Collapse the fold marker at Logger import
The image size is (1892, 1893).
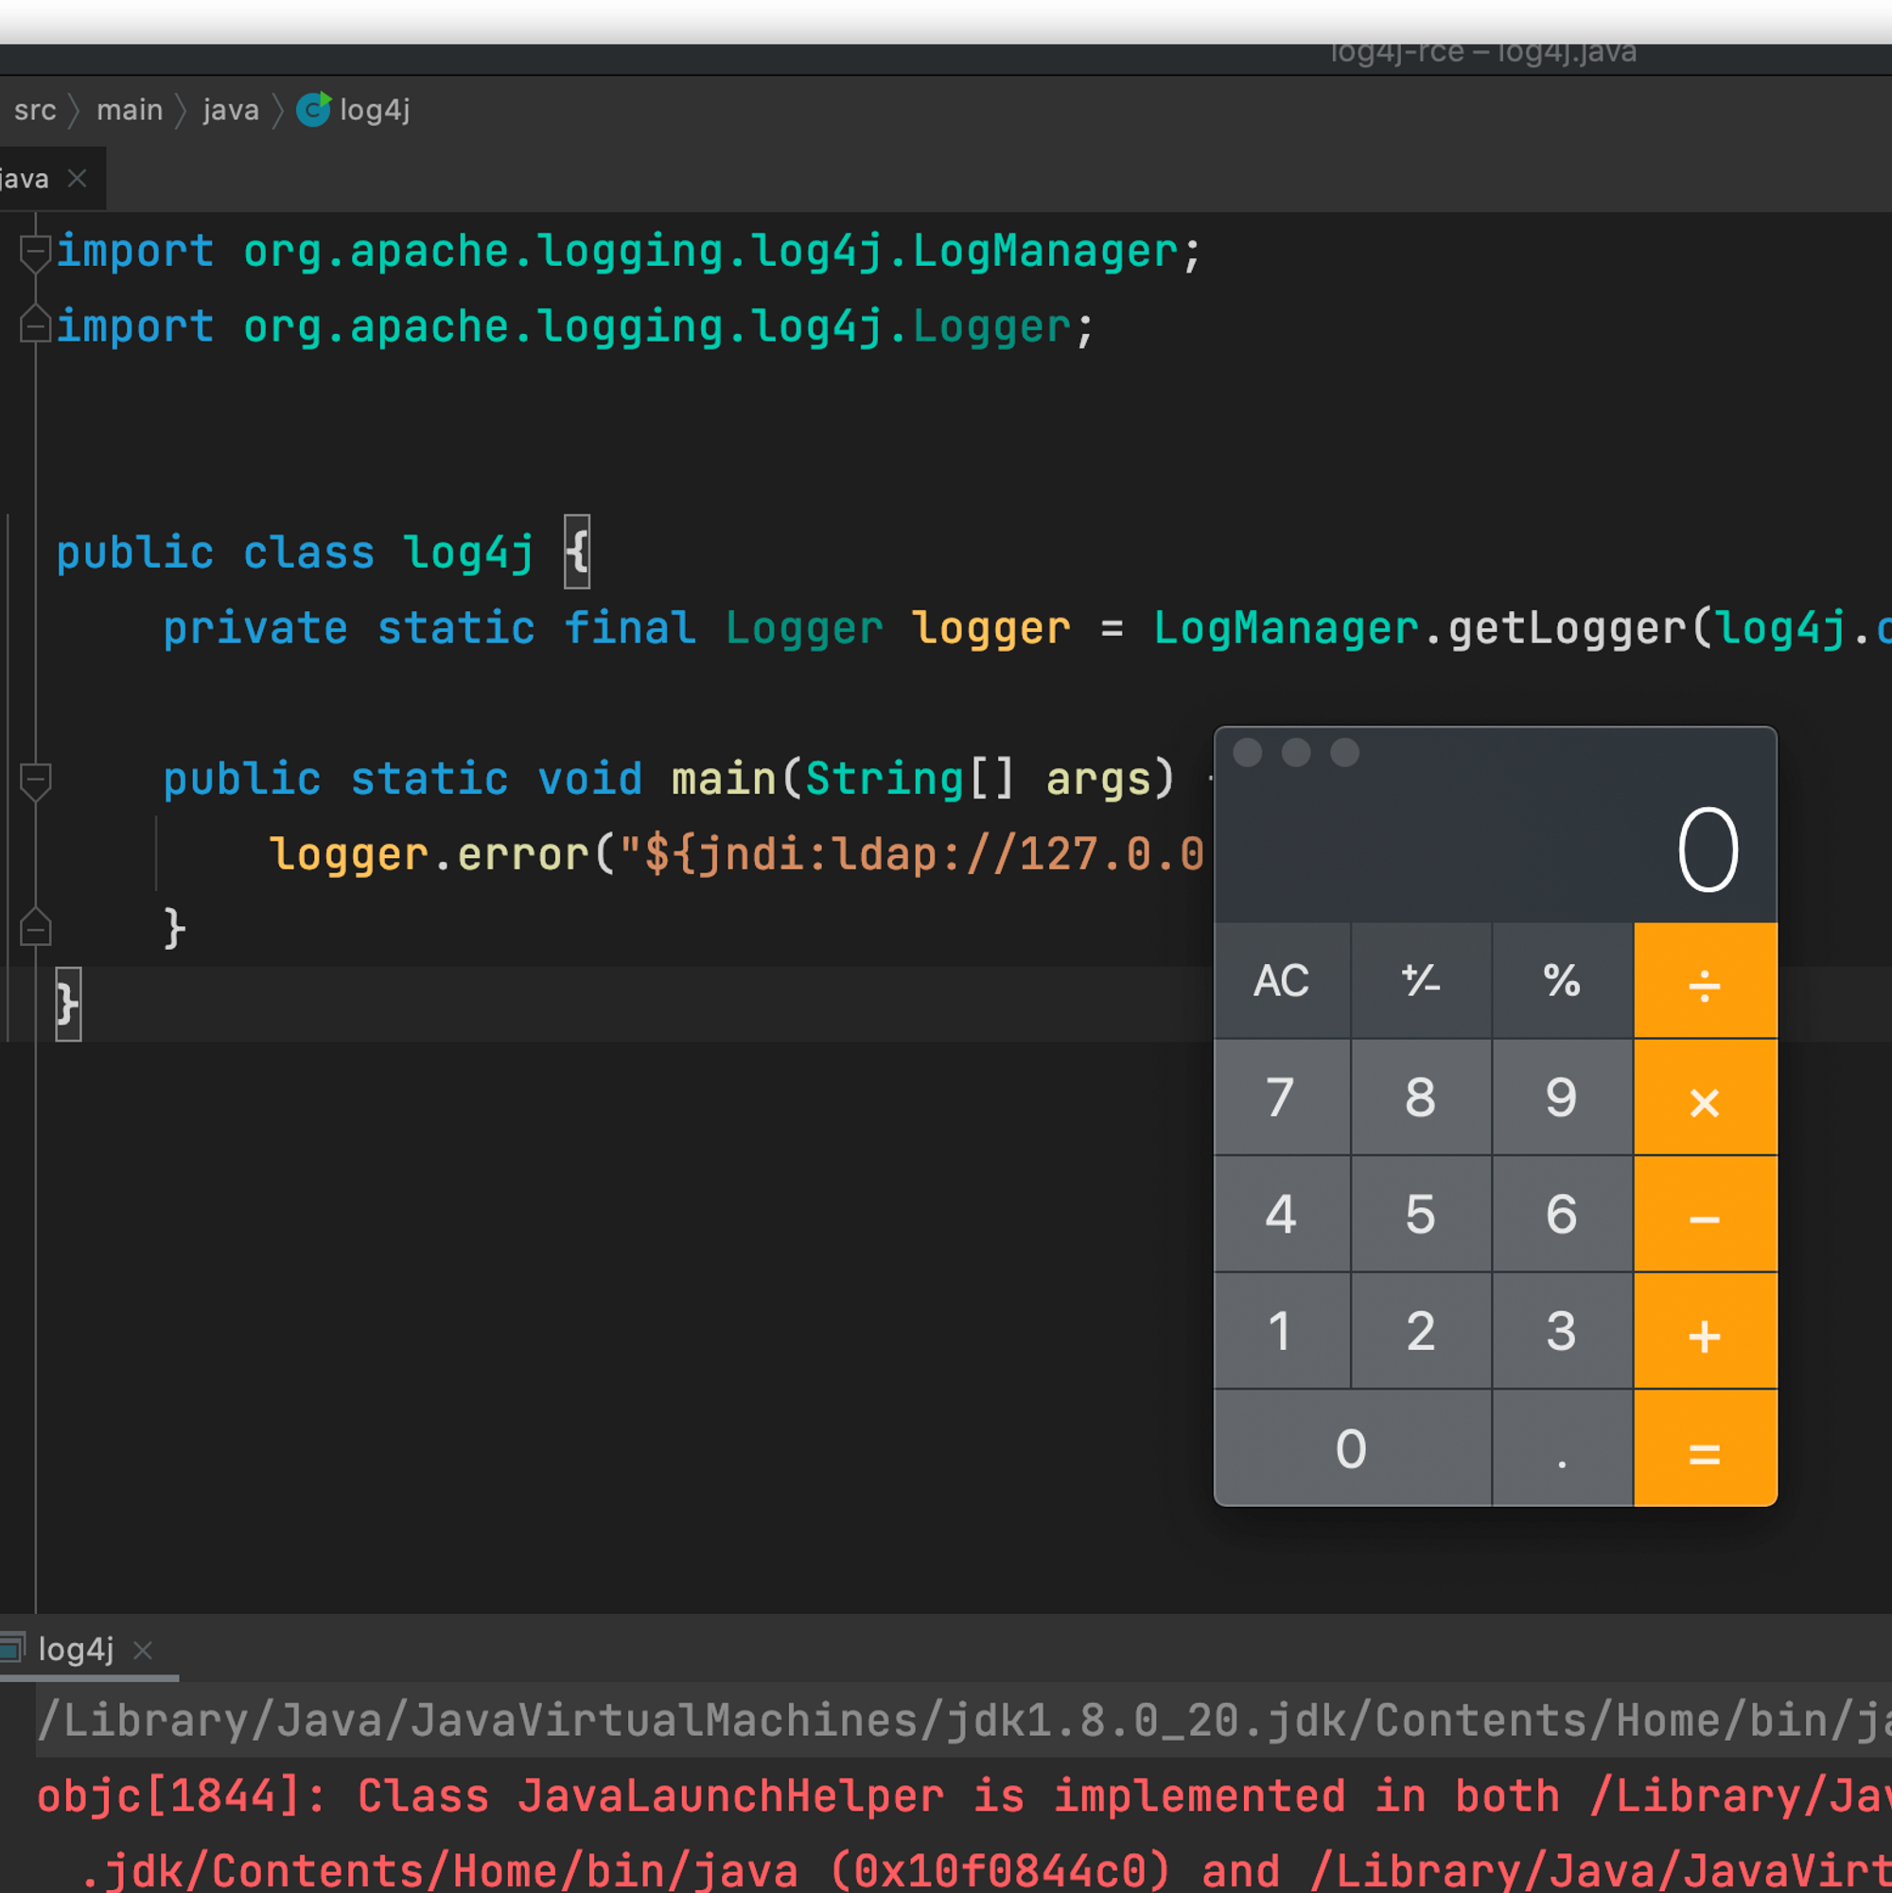coord(35,324)
